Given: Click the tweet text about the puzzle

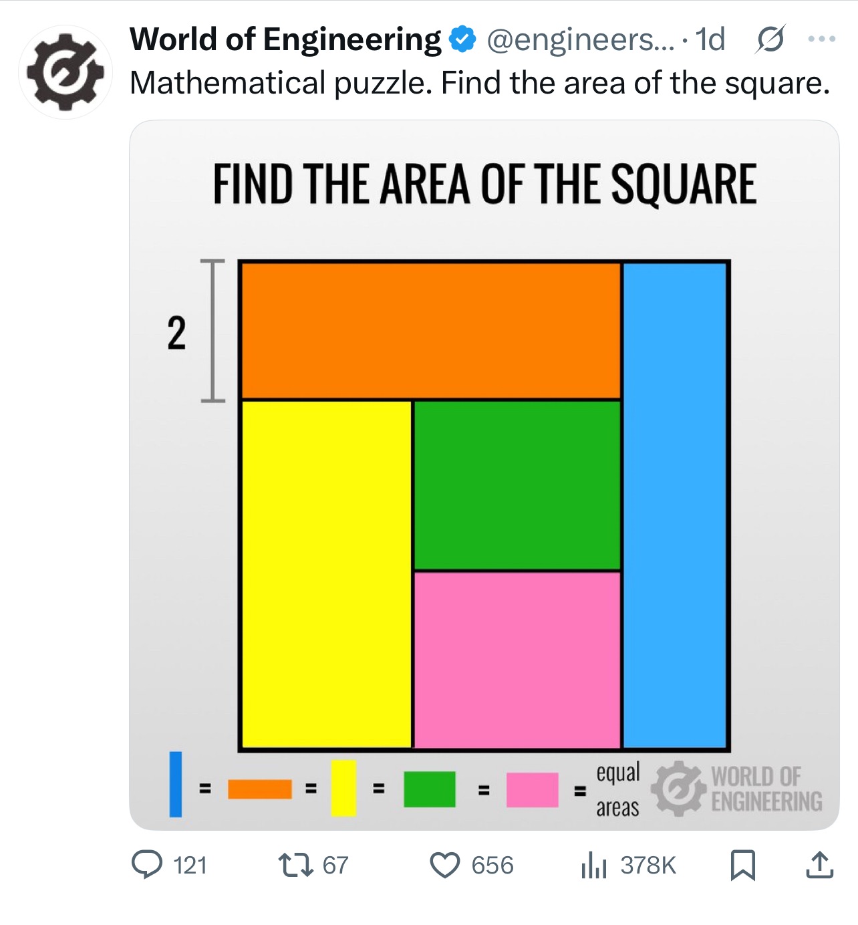Looking at the screenshot, I should click(480, 84).
